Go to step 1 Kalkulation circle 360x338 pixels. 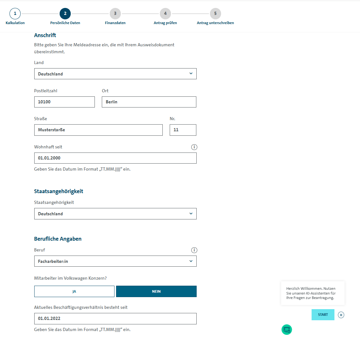click(15, 14)
